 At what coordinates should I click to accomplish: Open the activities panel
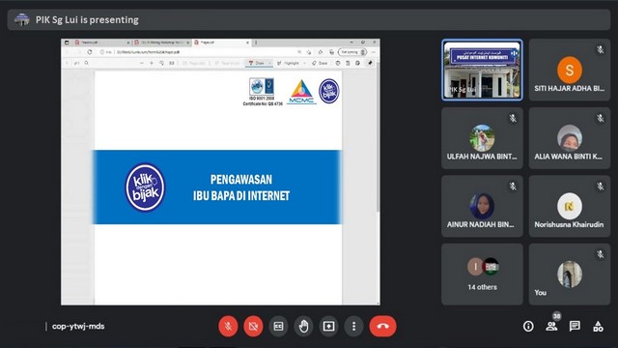click(598, 327)
